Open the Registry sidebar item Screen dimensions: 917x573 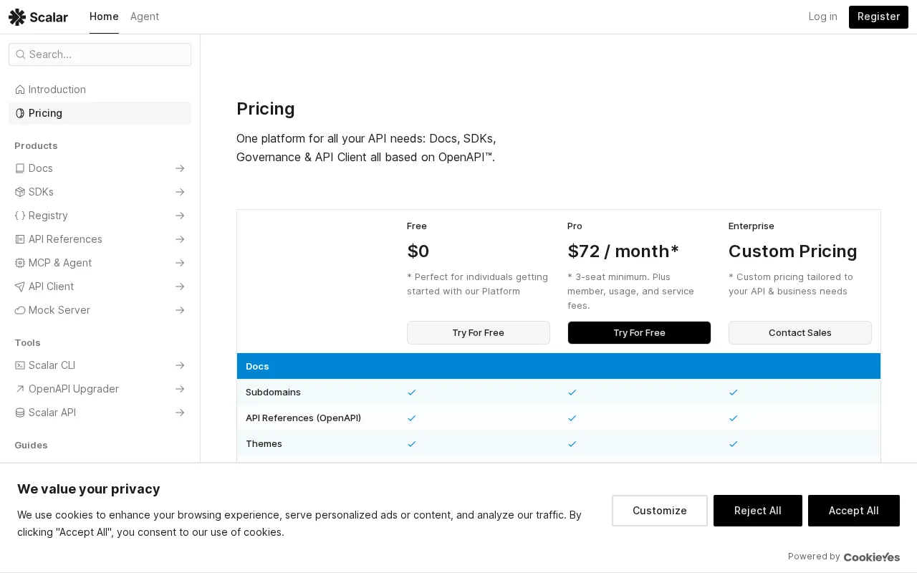pos(100,216)
